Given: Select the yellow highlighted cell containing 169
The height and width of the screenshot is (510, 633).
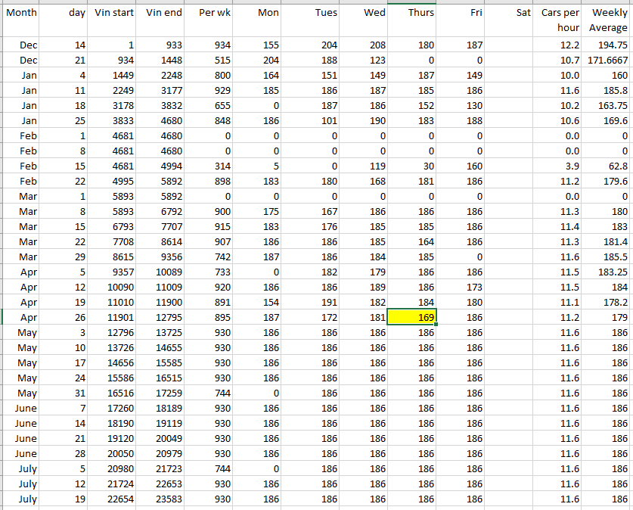Looking at the screenshot, I should [x=411, y=317].
